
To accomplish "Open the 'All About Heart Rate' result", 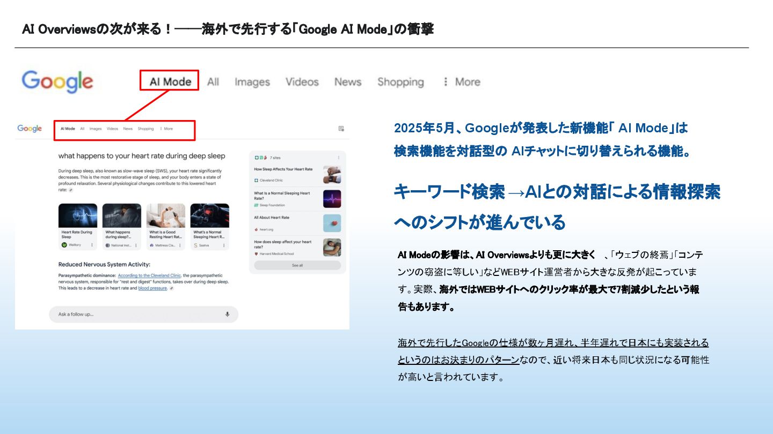I will pos(272,218).
